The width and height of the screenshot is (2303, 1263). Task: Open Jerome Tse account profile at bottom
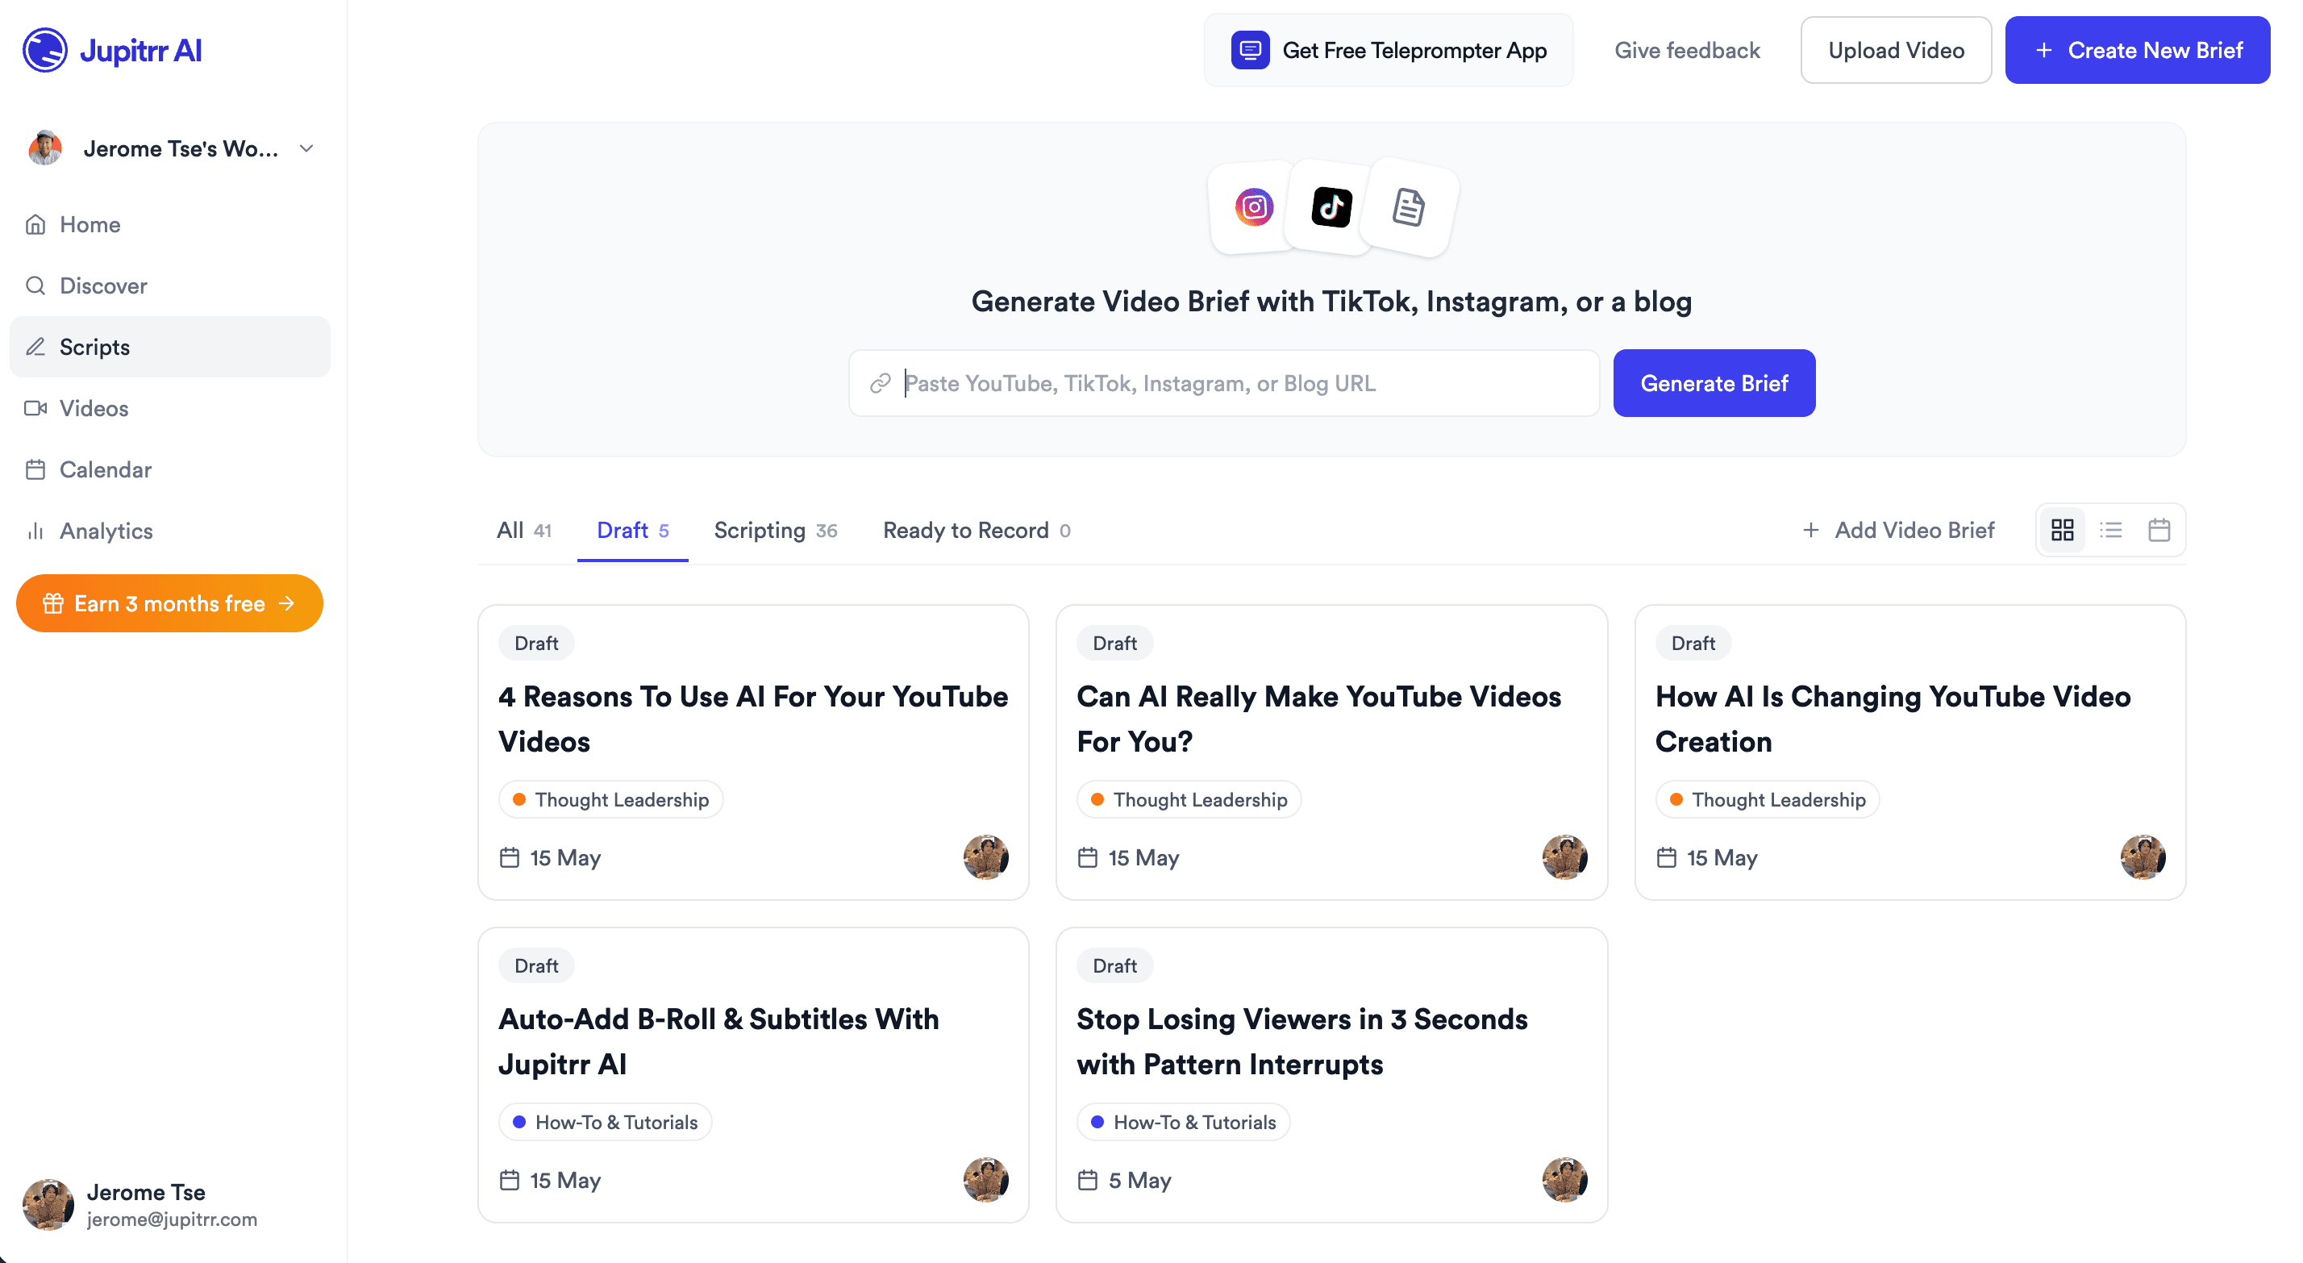pyautogui.click(x=141, y=1205)
